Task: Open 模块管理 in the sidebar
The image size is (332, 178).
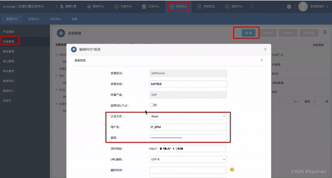Action: tap(8, 51)
